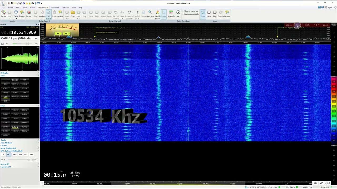Select NR4 noise reduction
The height and width of the screenshot is (189, 337).
coord(26,155)
